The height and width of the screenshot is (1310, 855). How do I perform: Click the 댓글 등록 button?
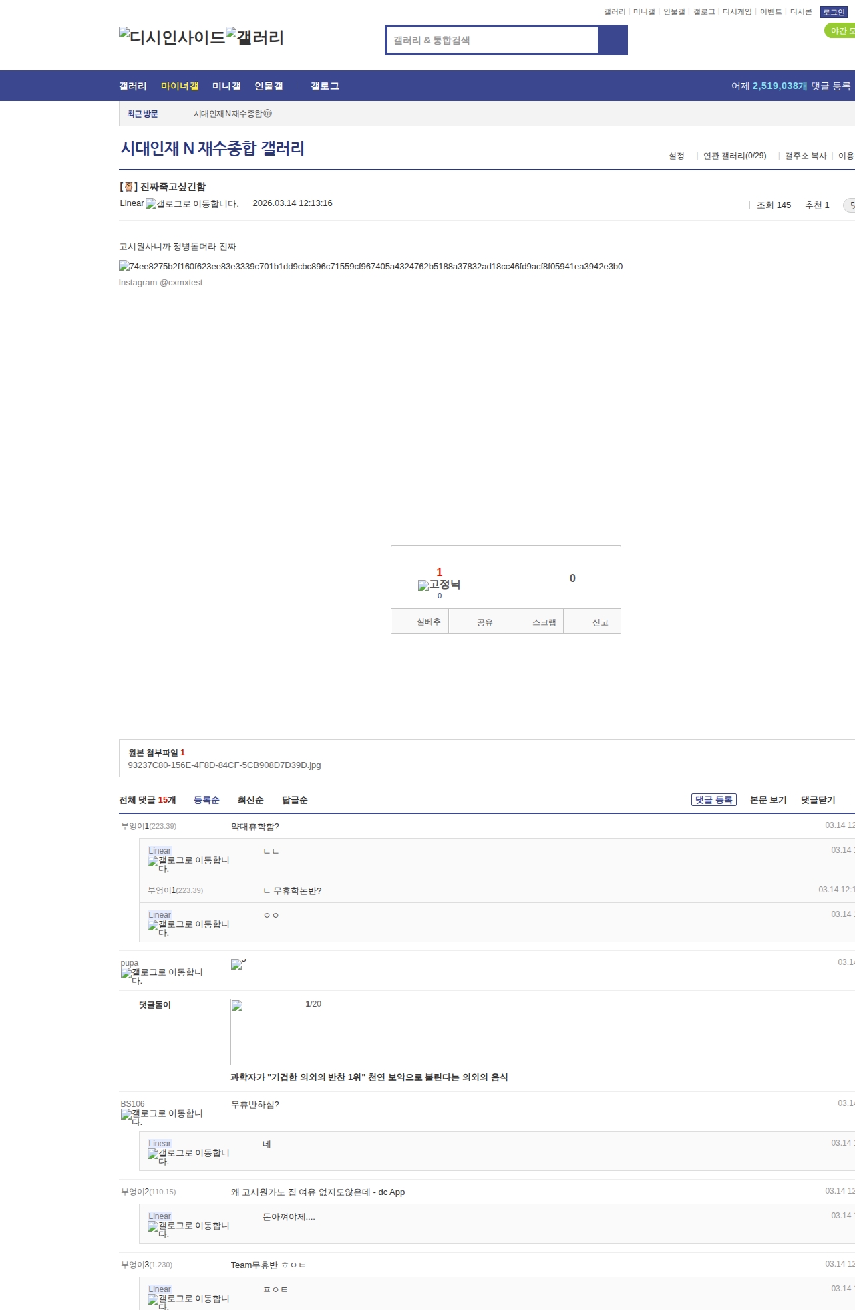pyautogui.click(x=713, y=800)
